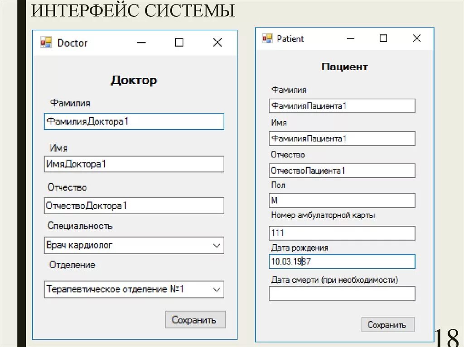Viewport: 464px width, 347px height.
Task: Click the Дата рождения label
Action: click(300, 247)
